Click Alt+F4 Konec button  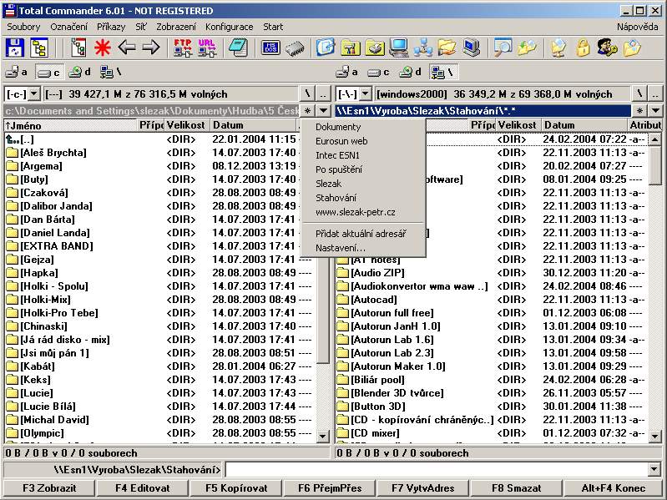tap(614, 488)
